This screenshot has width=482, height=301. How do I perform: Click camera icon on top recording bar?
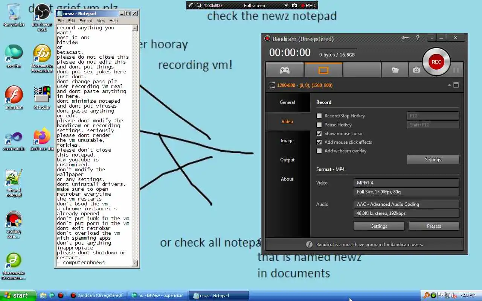[294, 5]
